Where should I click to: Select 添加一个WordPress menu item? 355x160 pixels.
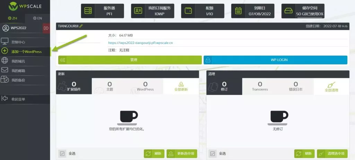pyautogui.click(x=25, y=52)
